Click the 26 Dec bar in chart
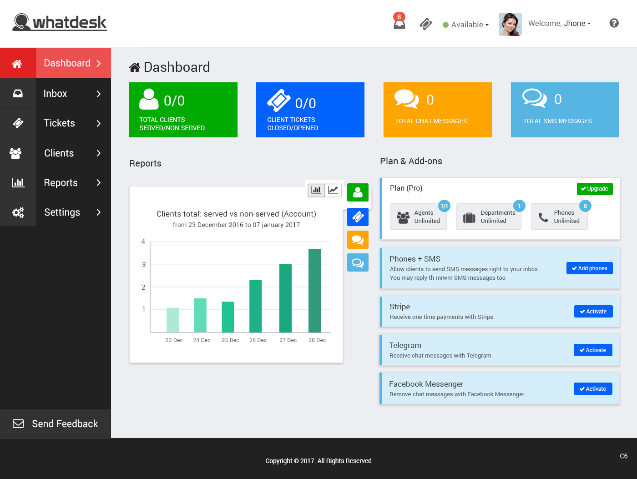The height and width of the screenshot is (479, 637). tap(256, 307)
